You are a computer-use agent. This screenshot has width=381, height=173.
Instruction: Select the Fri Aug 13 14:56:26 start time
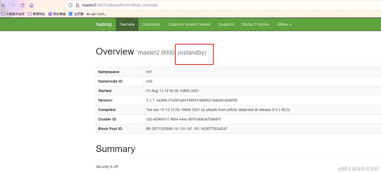[173, 91]
